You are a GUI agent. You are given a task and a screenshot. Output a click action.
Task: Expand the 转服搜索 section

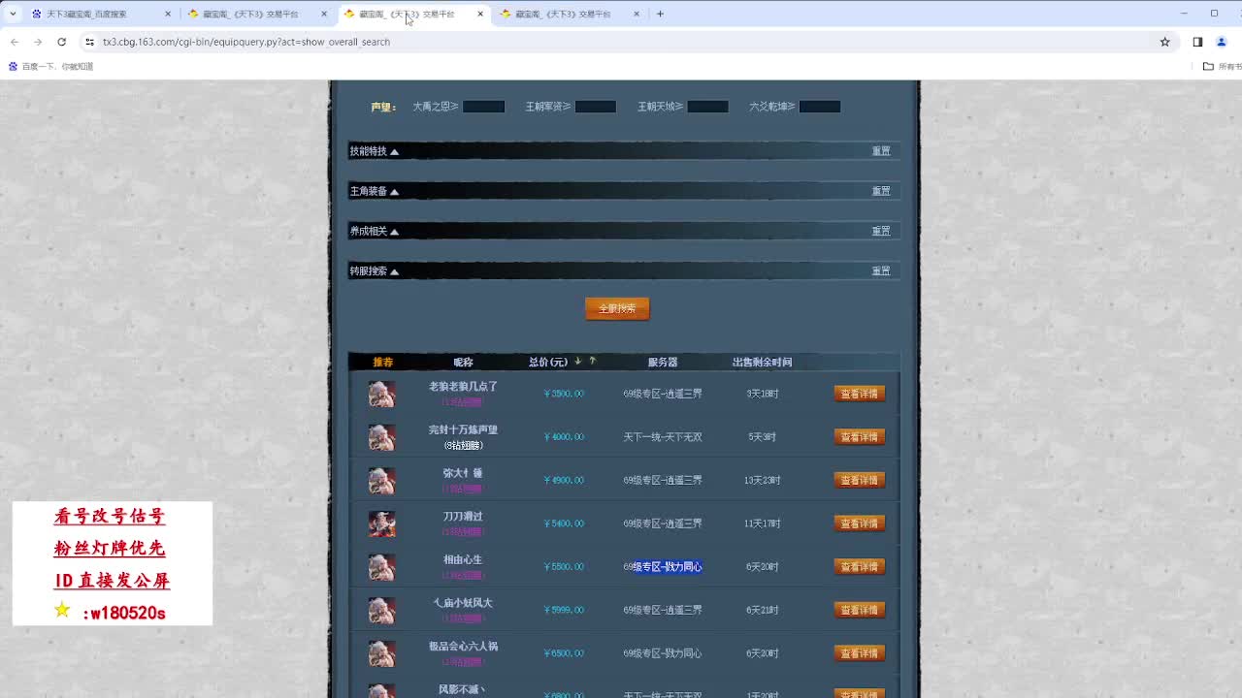[374, 271]
